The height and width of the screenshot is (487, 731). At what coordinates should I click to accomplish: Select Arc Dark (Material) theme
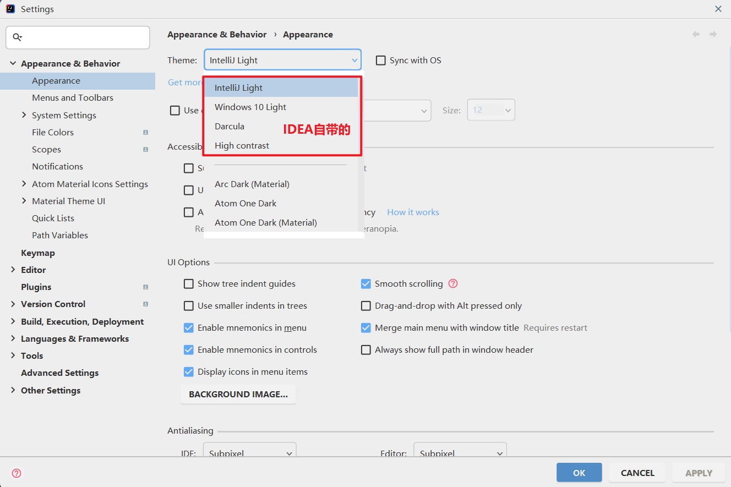pos(281,184)
